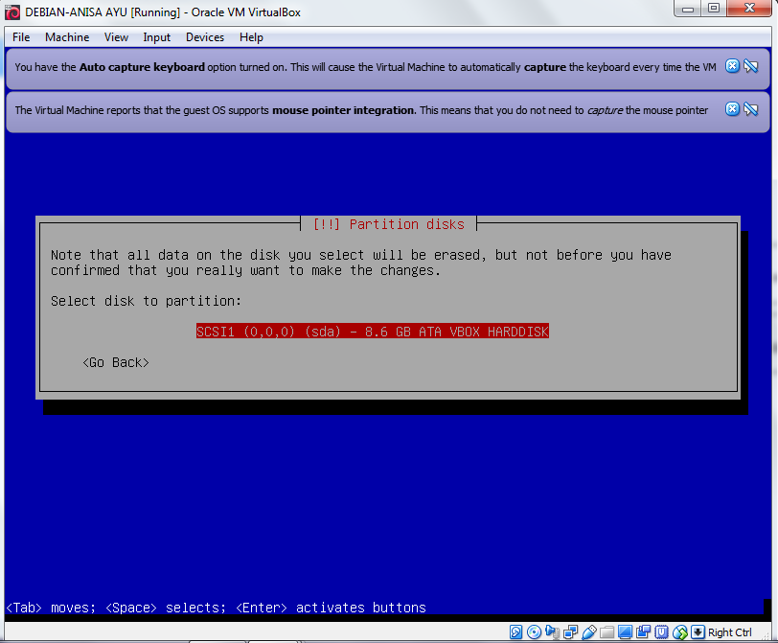Screen dimensions: 778x643
Task: Click display status icon
Action: (625, 632)
